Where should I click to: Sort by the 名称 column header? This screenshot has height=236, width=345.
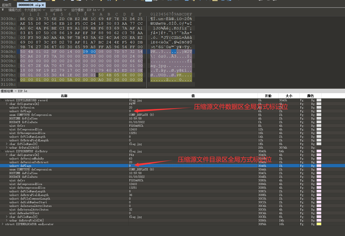tap(64, 96)
